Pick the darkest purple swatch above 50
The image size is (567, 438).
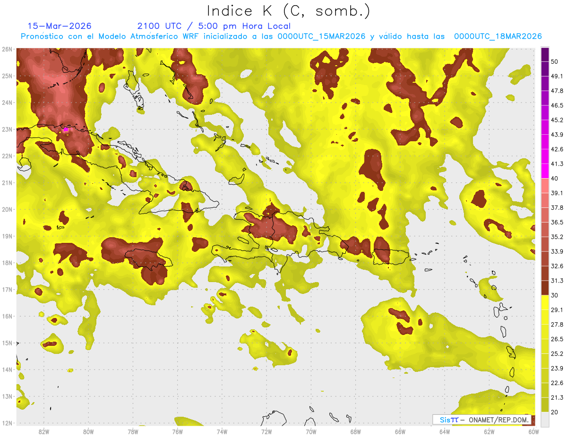[x=545, y=54]
